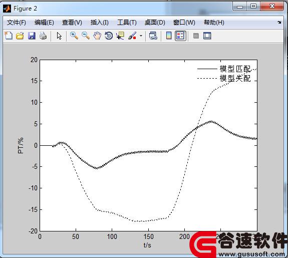The image size is (288, 258).
Task: Activate the Rotate 3D tool
Action: 109,36
